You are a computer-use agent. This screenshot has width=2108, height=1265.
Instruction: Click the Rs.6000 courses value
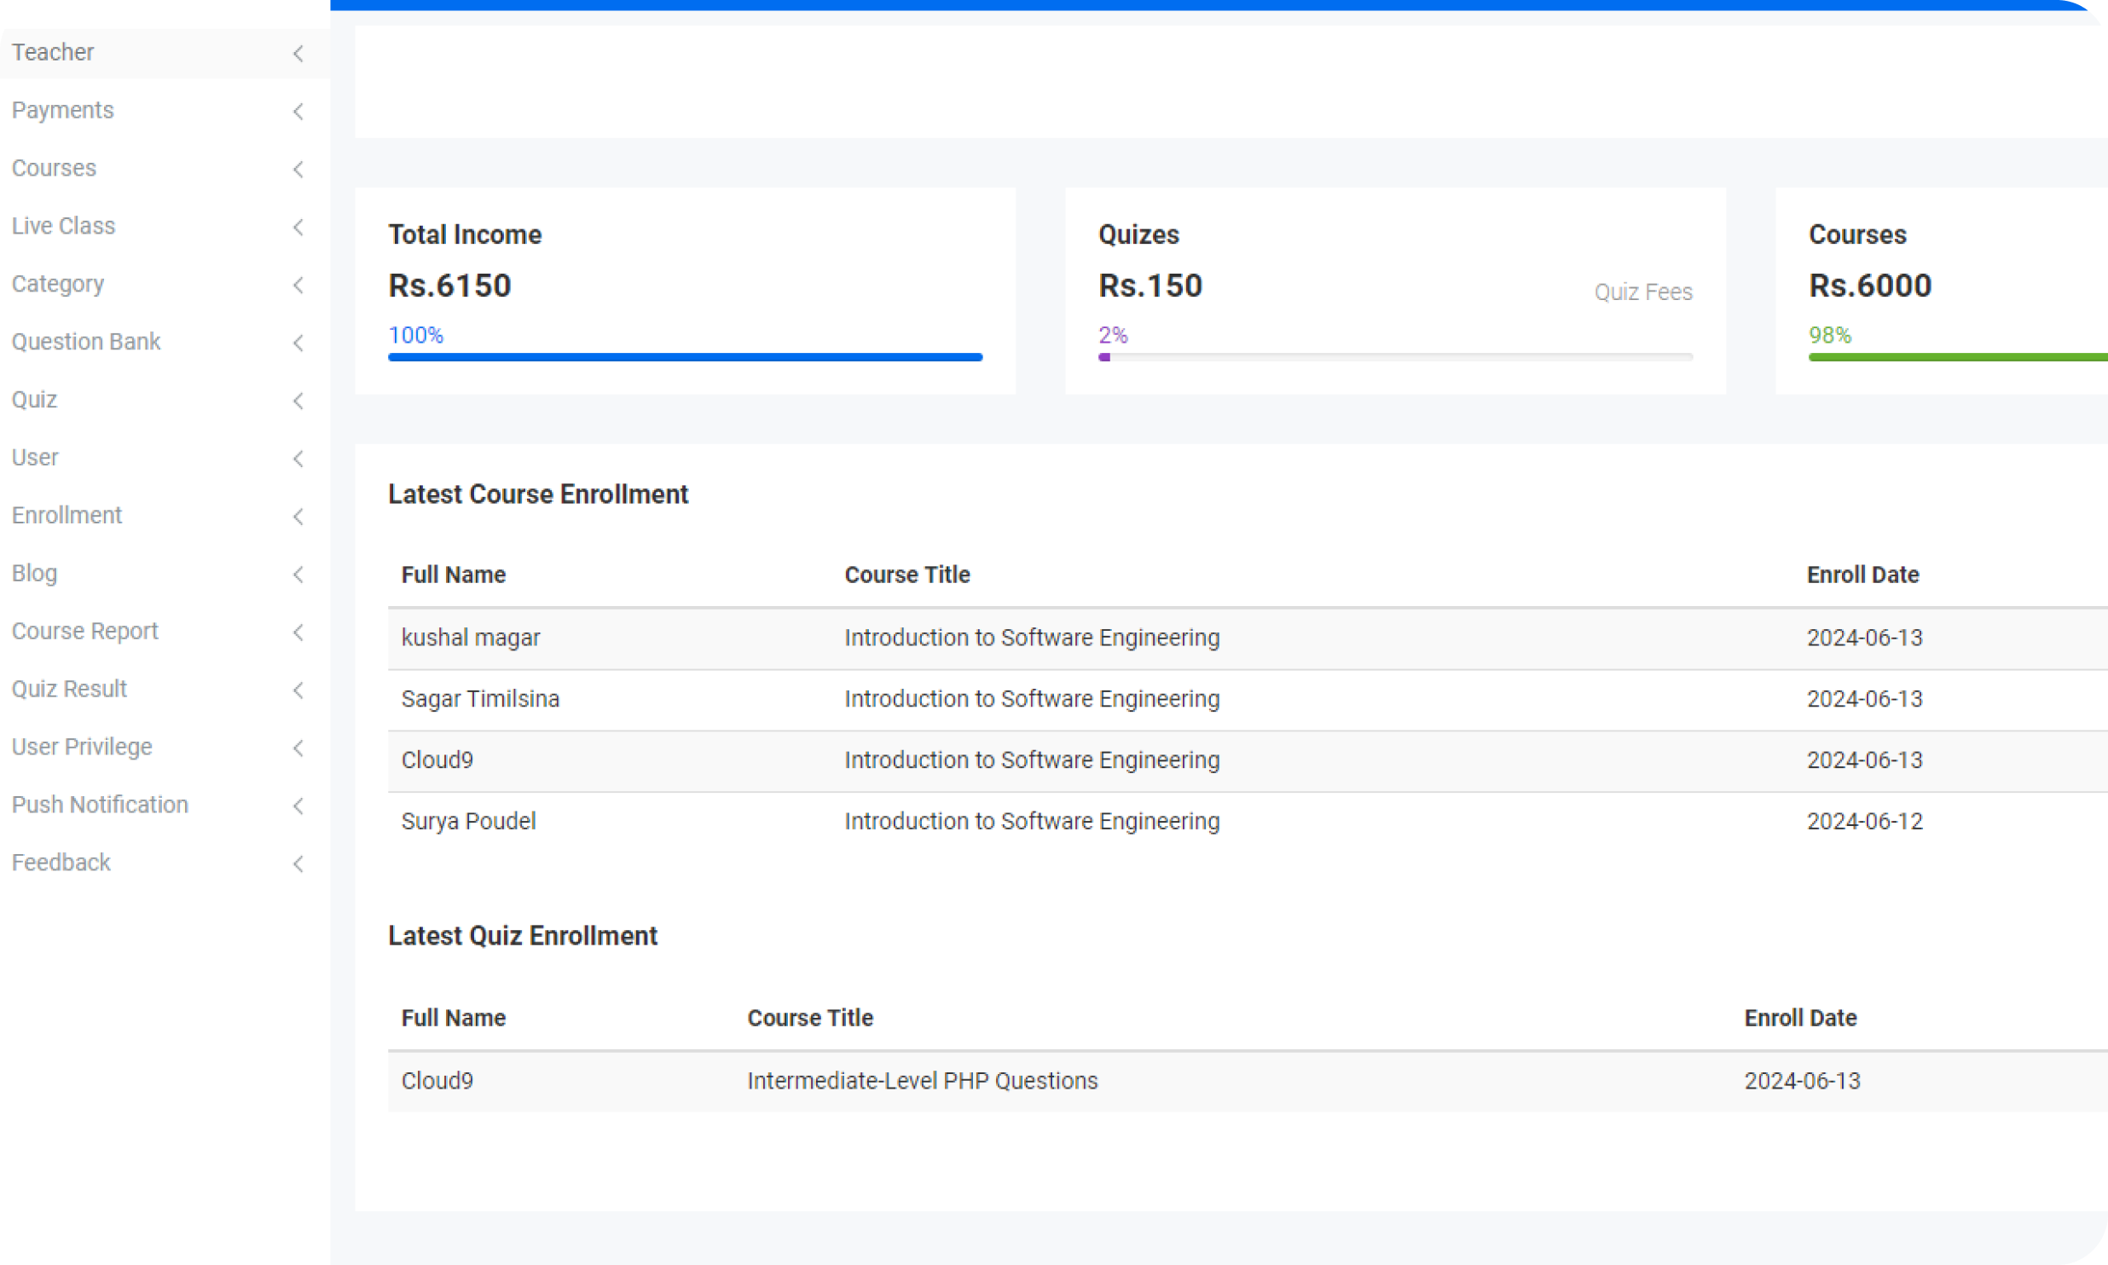tap(1870, 286)
